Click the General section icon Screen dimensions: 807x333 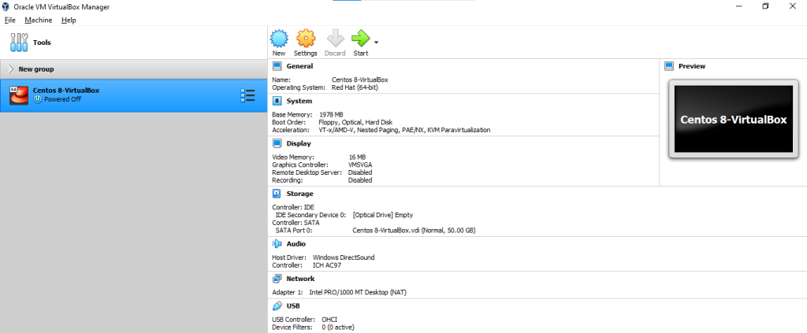277,66
